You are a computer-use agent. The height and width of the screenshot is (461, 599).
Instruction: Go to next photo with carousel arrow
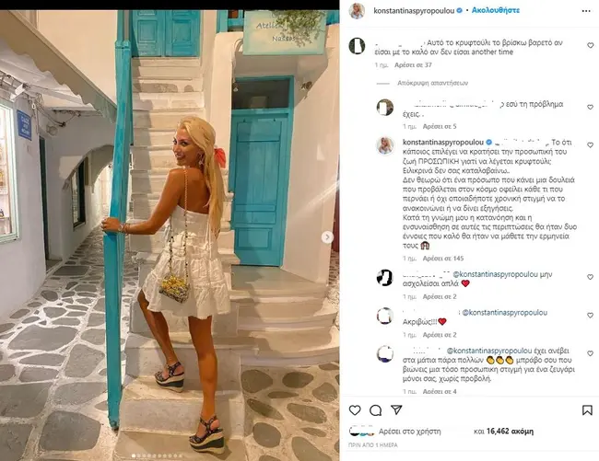327,237
